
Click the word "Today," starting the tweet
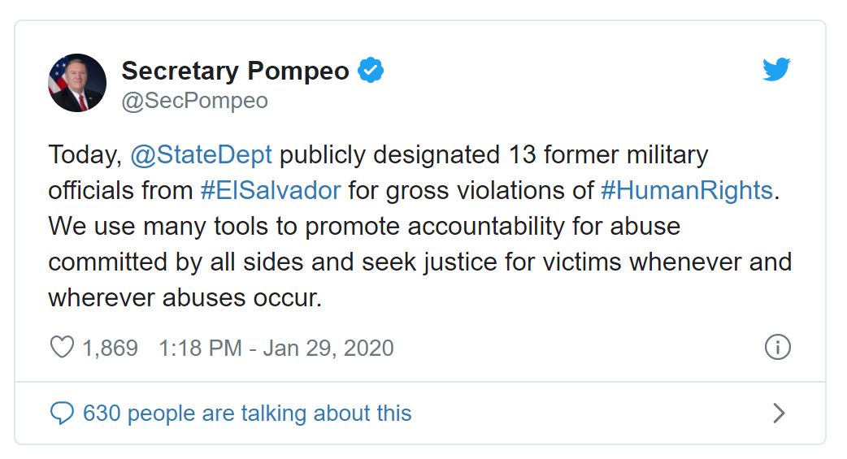coord(85,154)
